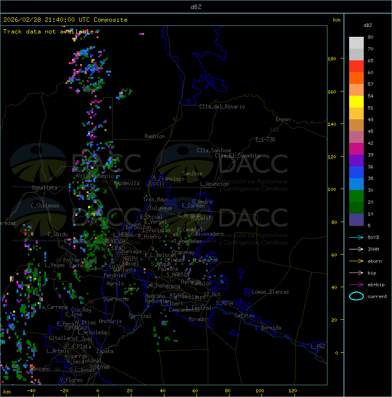Click the Capdevila map label
This screenshot has height=397, width=392.
point(127,183)
